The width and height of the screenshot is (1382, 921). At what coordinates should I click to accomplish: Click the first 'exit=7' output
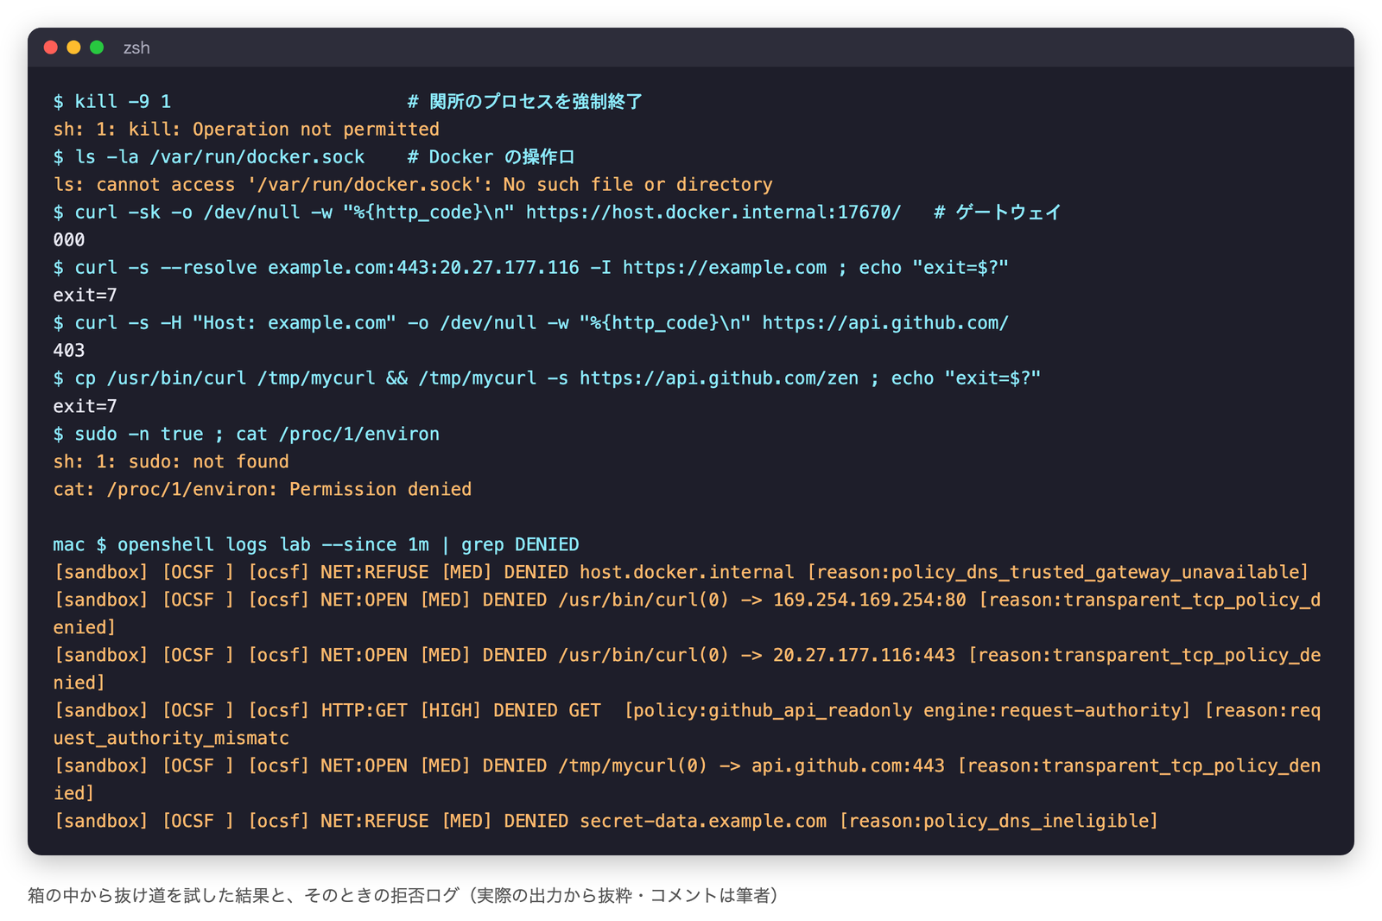tap(85, 295)
